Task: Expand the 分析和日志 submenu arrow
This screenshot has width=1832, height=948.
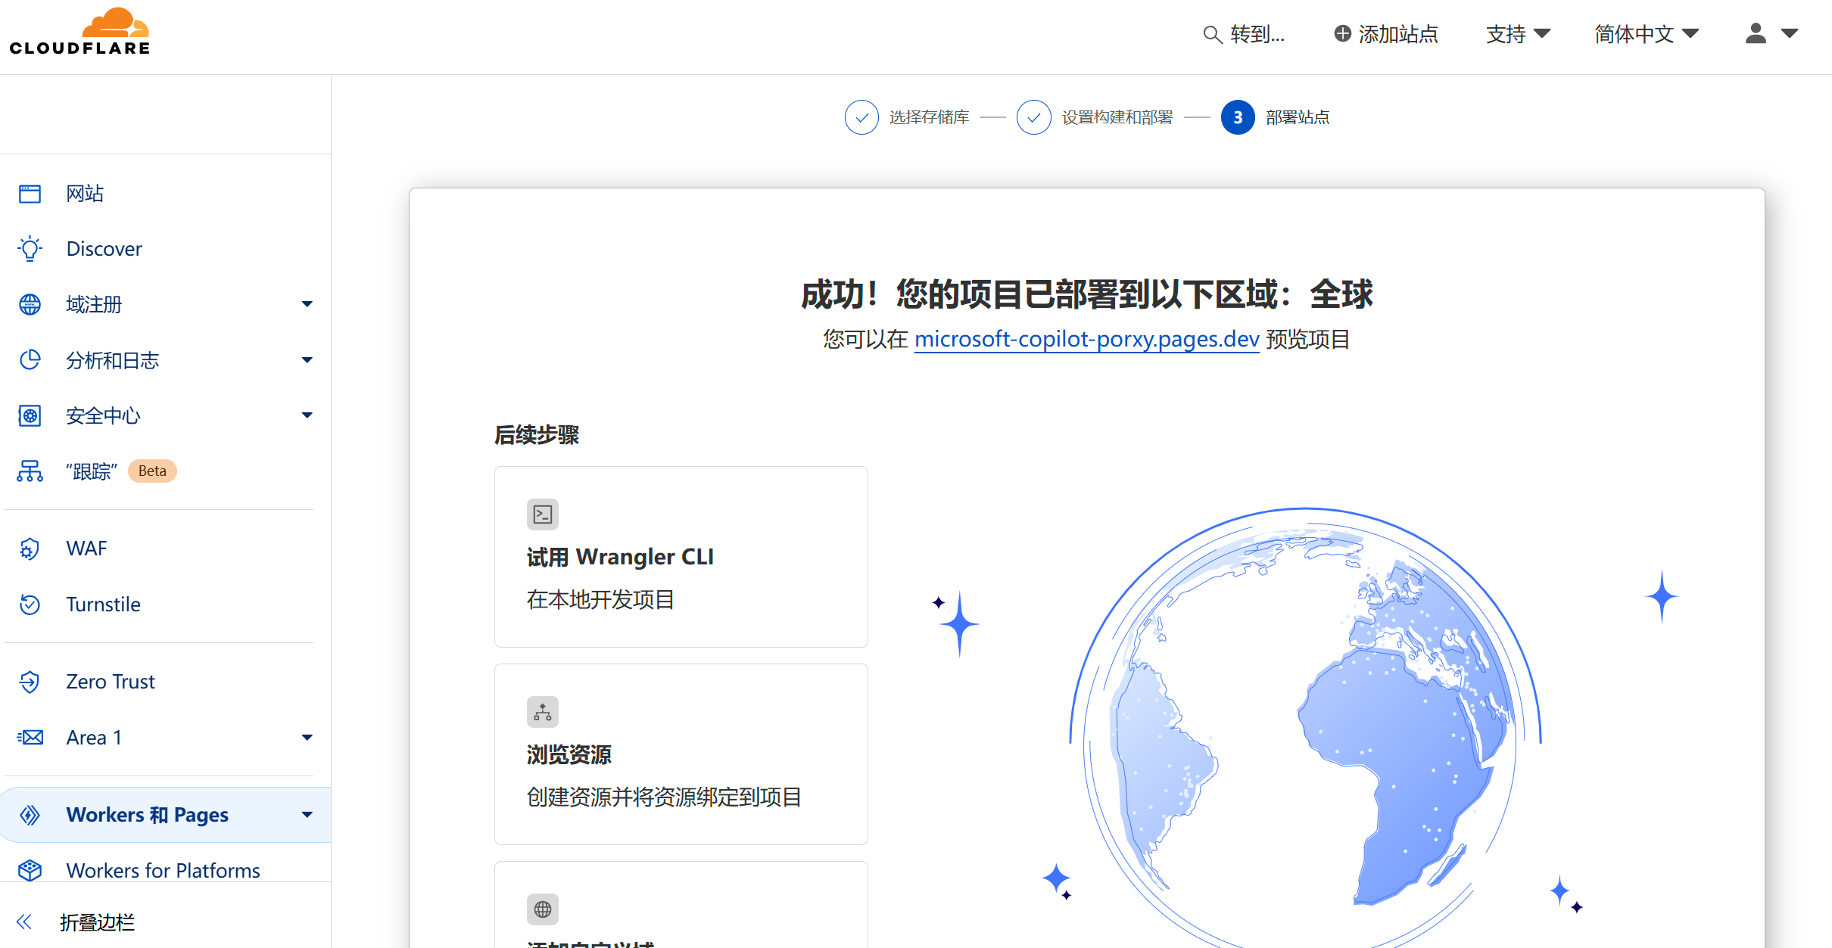Action: (307, 360)
